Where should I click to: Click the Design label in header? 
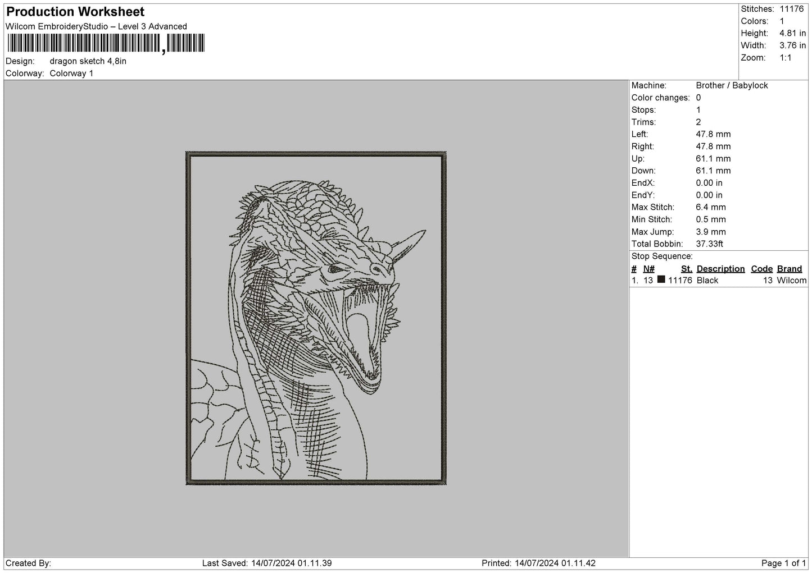20,61
